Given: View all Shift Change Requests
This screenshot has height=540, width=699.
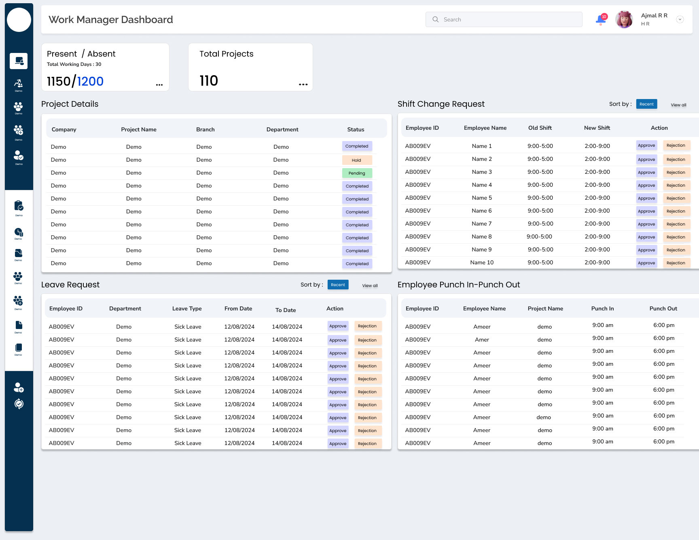Looking at the screenshot, I should point(678,105).
